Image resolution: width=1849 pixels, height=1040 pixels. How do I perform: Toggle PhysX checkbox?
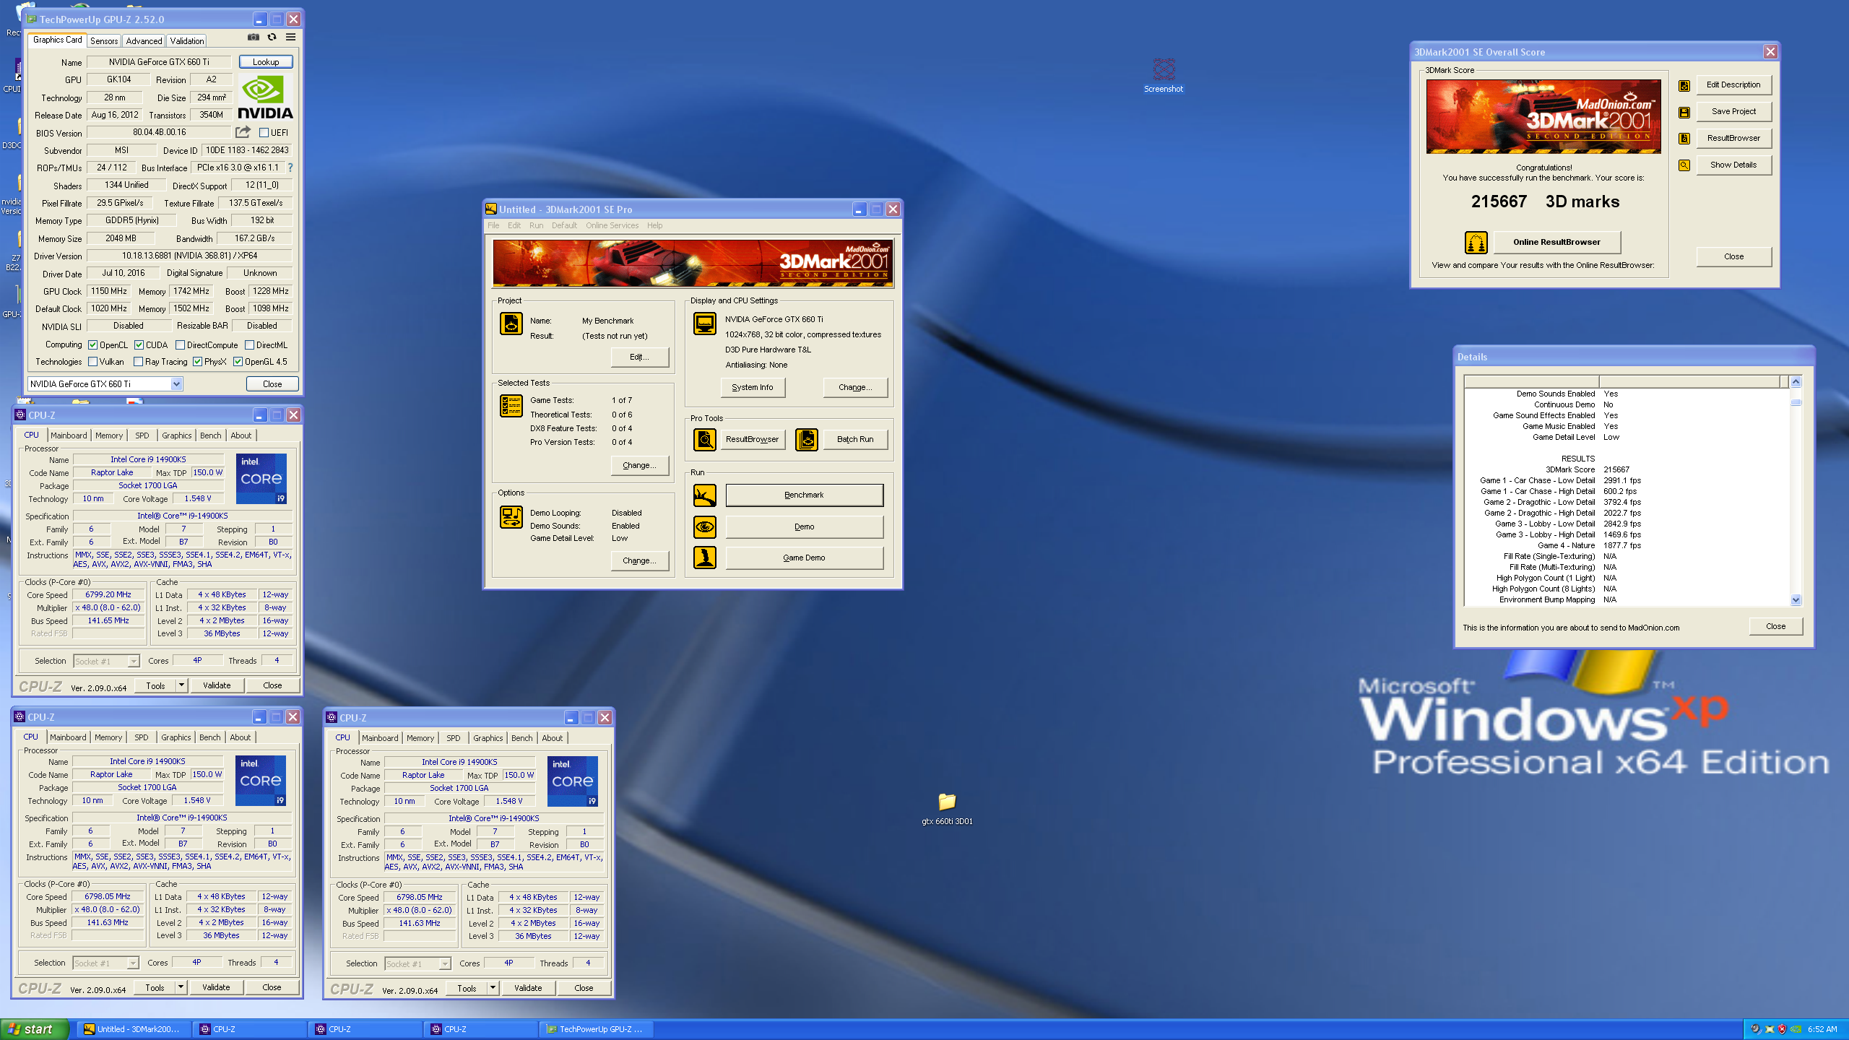point(197,361)
